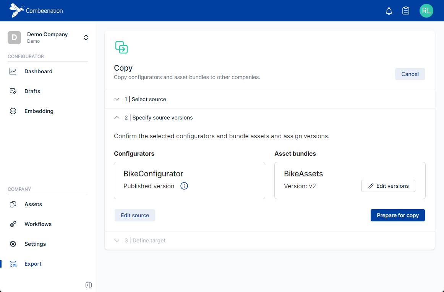
Task: Show info about the Published version
Action: [x=184, y=186]
